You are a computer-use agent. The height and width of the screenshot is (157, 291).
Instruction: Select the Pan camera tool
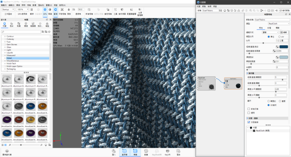point(62,10)
